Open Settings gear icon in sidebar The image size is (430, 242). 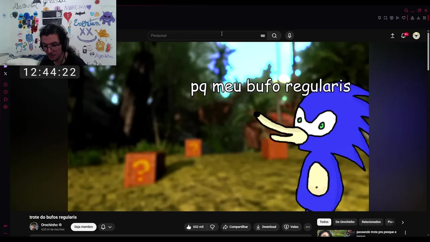[5, 107]
